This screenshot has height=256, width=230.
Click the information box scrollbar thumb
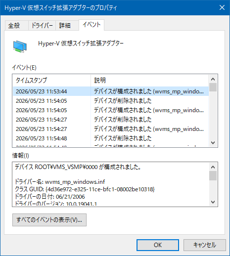click(x=213, y=176)
